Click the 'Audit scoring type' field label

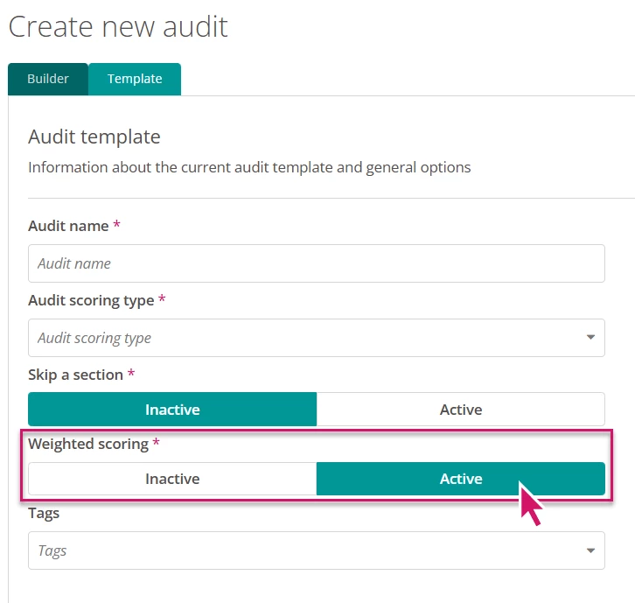91,301
